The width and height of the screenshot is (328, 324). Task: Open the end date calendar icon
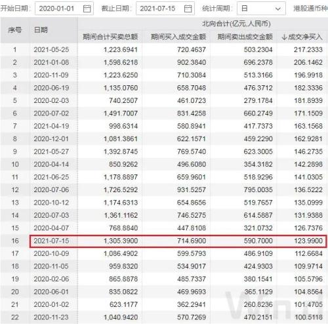click(188, 9)
